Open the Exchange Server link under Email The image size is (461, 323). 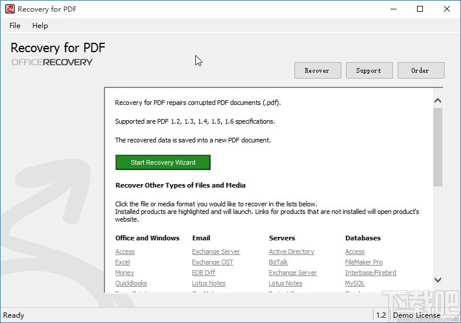point(216,251)
